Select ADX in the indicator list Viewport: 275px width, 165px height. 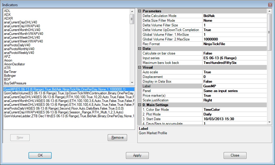click(x=7, y=15)
